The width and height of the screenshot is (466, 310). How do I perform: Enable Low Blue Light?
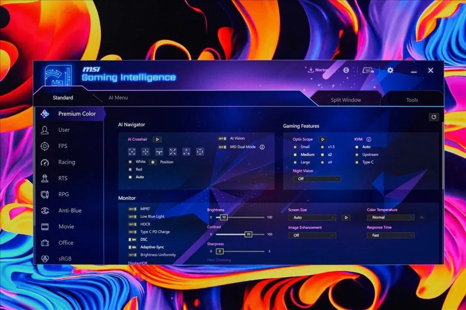[132, 217]
